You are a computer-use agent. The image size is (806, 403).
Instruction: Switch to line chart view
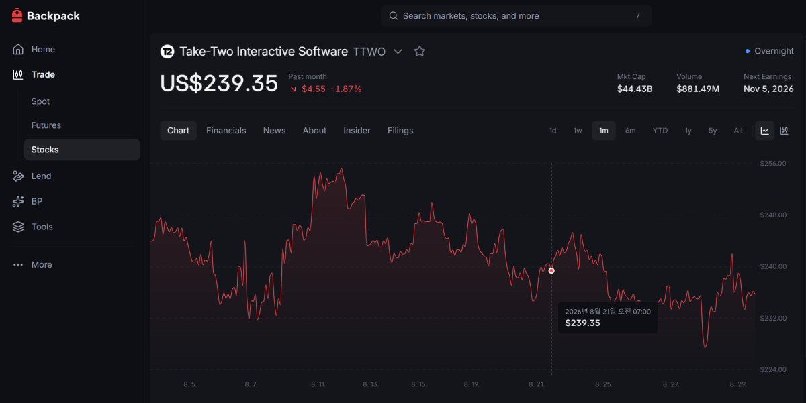(765, 131)
